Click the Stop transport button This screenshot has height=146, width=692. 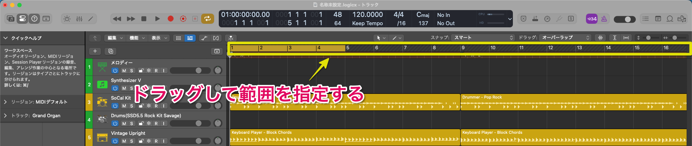coord(144,19)
